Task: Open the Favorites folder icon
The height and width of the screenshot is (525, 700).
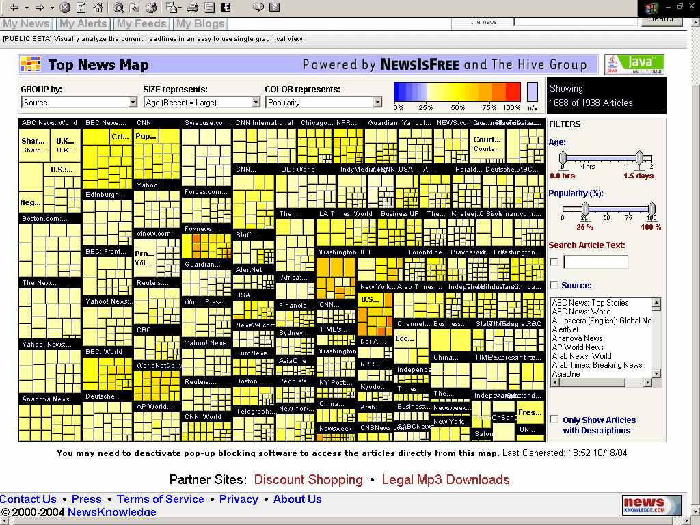Action: tap(135, 7)
